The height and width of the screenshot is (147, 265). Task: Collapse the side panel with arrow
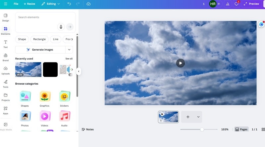click(79, 71)
